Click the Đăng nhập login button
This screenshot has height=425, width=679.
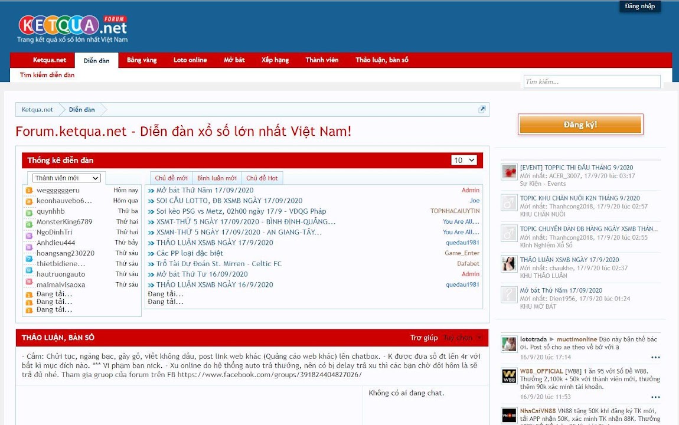[639, 6]
